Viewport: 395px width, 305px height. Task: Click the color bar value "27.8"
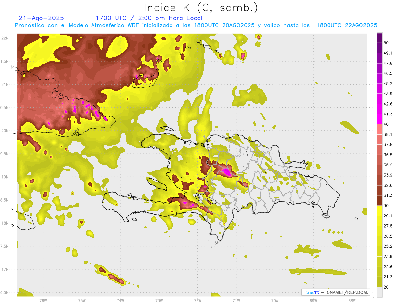coord(388,226)
